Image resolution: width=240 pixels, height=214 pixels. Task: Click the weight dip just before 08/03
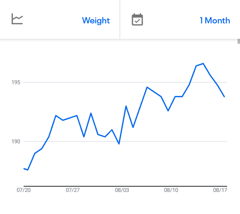(x=119, y=144)
